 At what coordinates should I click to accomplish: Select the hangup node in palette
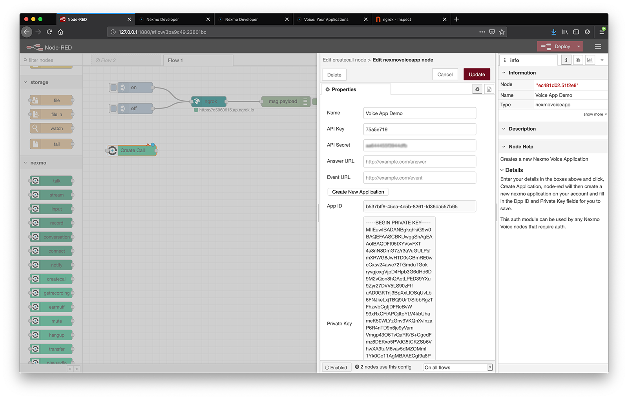tap(51, 335)
